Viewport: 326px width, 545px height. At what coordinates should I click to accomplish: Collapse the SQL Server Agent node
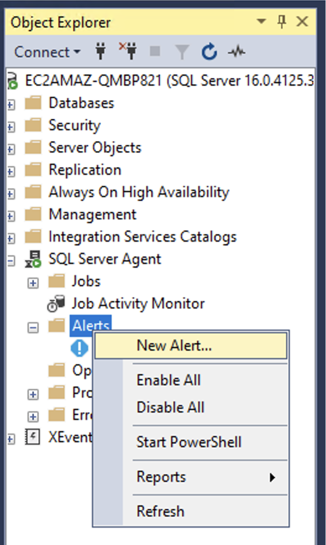pos(11,260)
